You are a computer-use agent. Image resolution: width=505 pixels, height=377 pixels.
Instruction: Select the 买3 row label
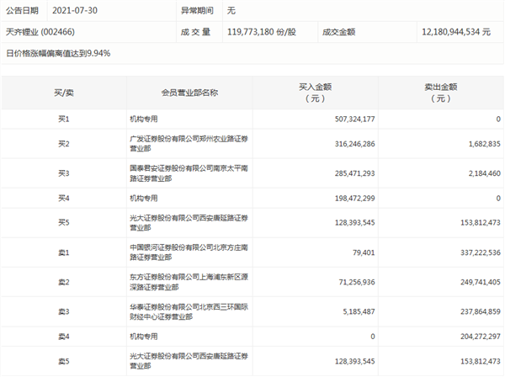[64, 173]
